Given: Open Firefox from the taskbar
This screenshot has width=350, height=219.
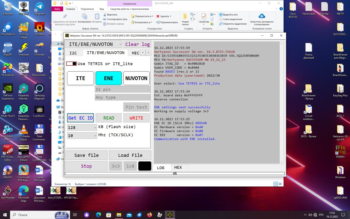Looking at the screenshot, I should (149, 215).
